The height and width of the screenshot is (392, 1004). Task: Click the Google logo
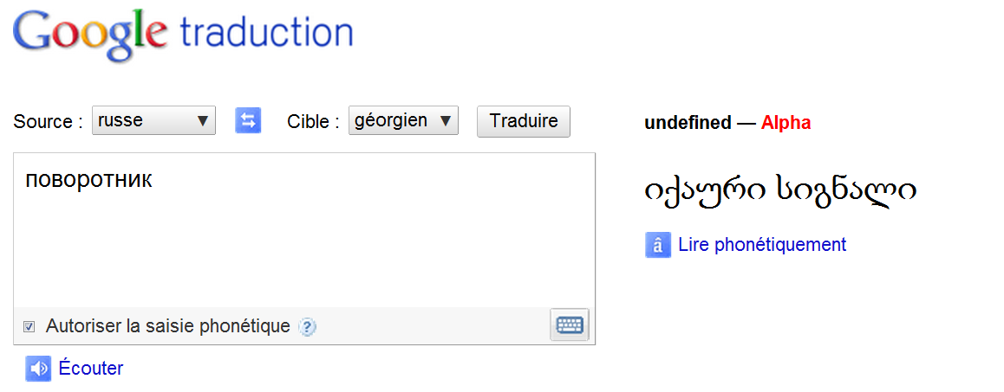pyautogui.click(x=91, y=35)
